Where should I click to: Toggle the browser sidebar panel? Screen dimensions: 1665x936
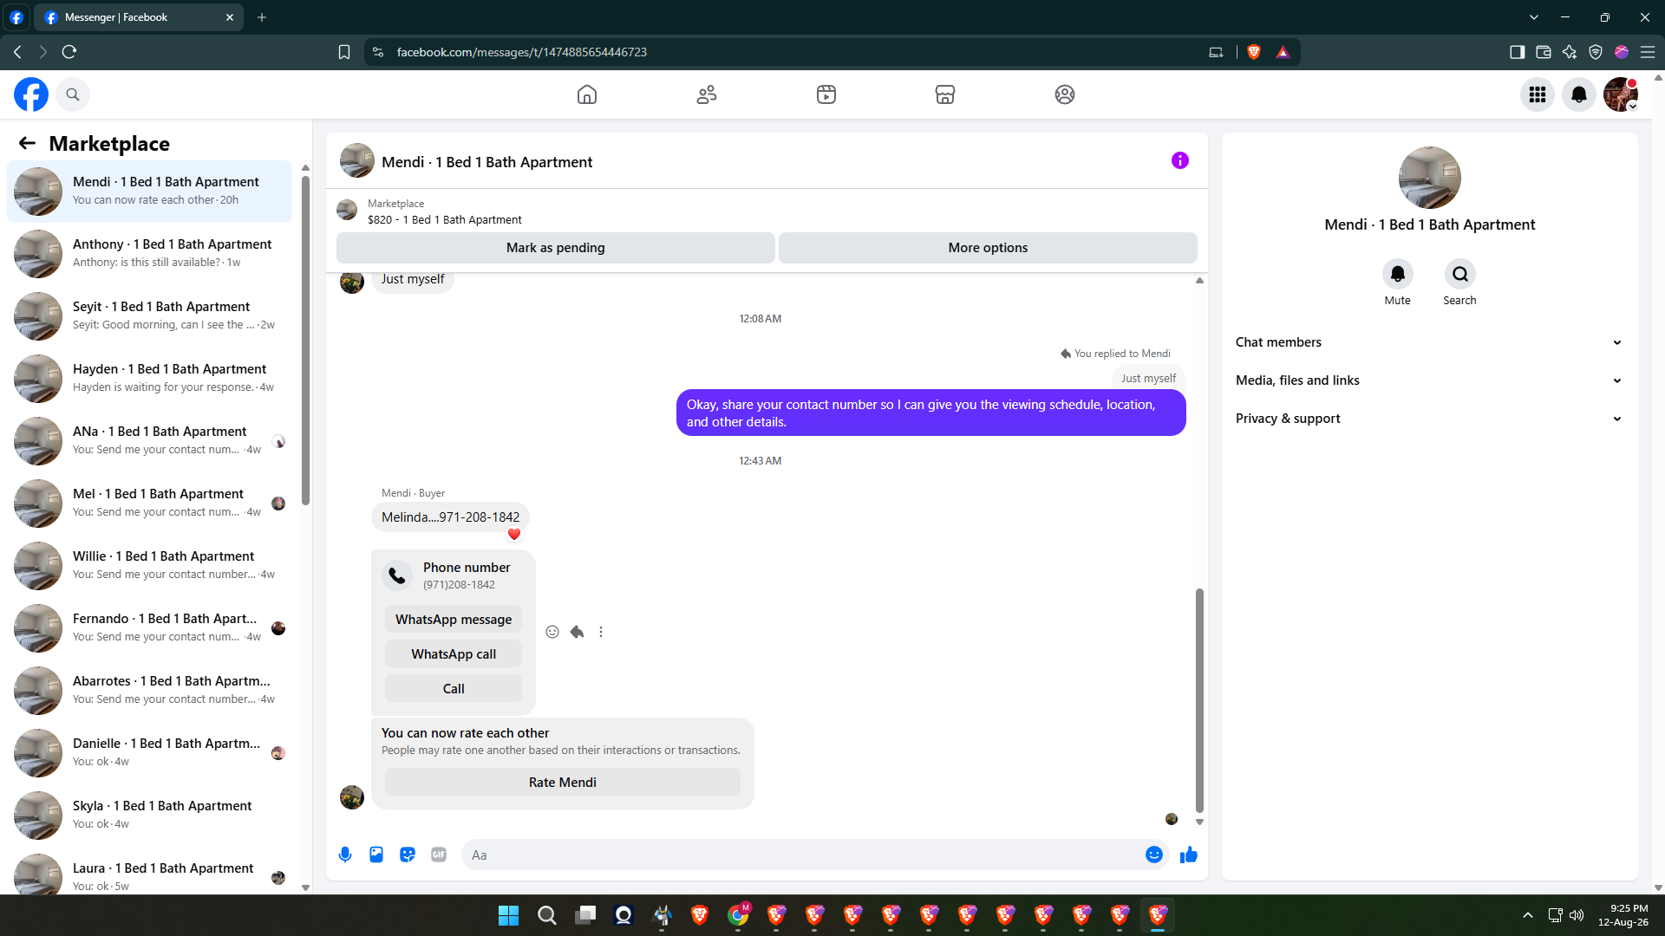pyautogui.click(x=1518, y=52)
